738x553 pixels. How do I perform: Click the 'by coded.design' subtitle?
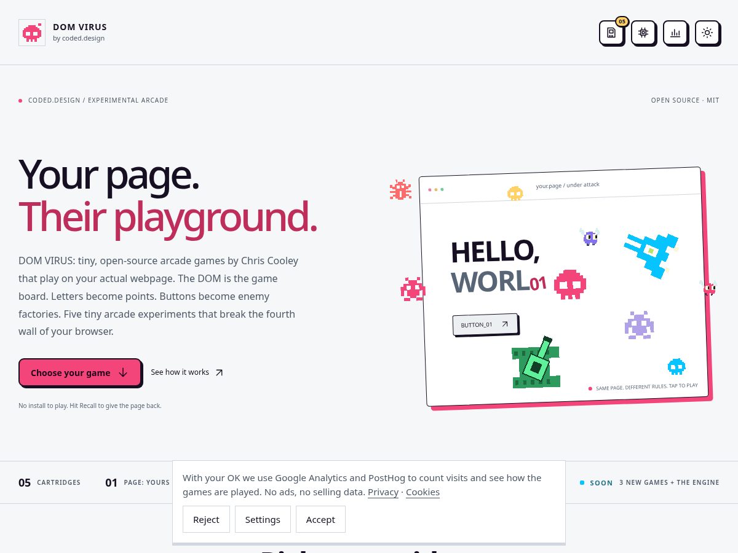point(79,38)
